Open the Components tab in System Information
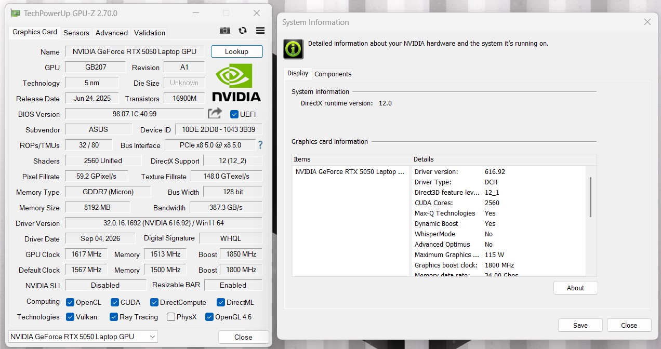This screenshot has height=349, width=661. (x=333, y=74)
